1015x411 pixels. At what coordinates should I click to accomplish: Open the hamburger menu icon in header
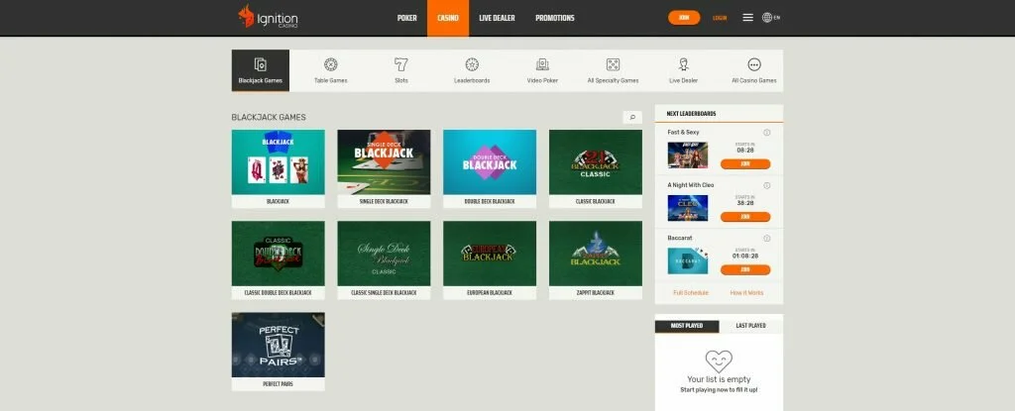pyautogui.click(x=747, y=18)
